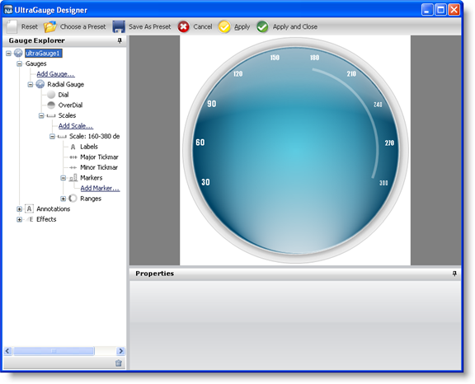Click the yellow Apply checkmark icon

(224, 27)
